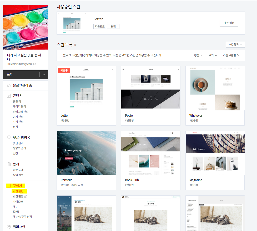Click the plugin icon in sidebar

click(x=9, y=227)
